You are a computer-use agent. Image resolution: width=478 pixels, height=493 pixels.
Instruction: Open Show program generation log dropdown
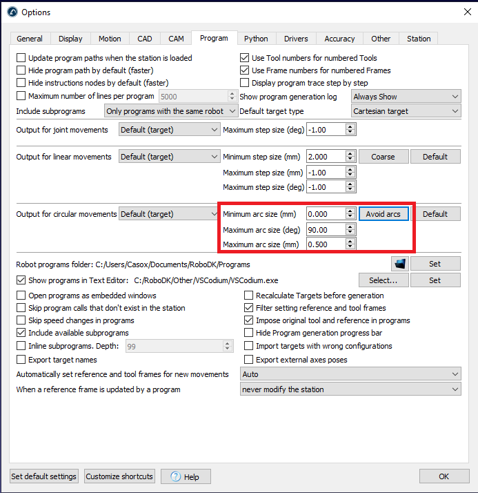[x=406, y=97]
